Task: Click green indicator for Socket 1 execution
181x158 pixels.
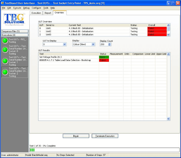Action: point(5,61)
